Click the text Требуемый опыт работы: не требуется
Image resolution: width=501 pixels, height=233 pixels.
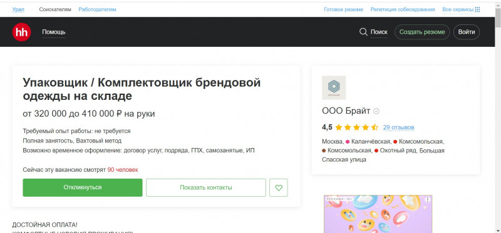tap(76, 131)
